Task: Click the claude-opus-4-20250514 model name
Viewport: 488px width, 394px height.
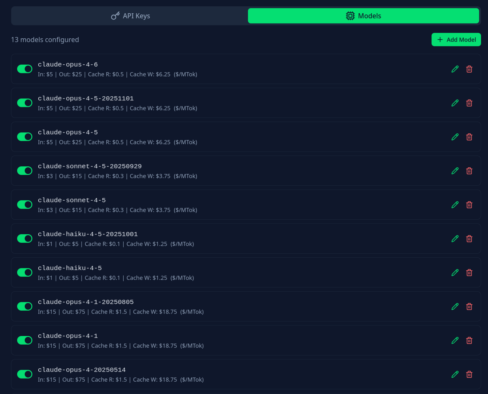Action: 82,370
